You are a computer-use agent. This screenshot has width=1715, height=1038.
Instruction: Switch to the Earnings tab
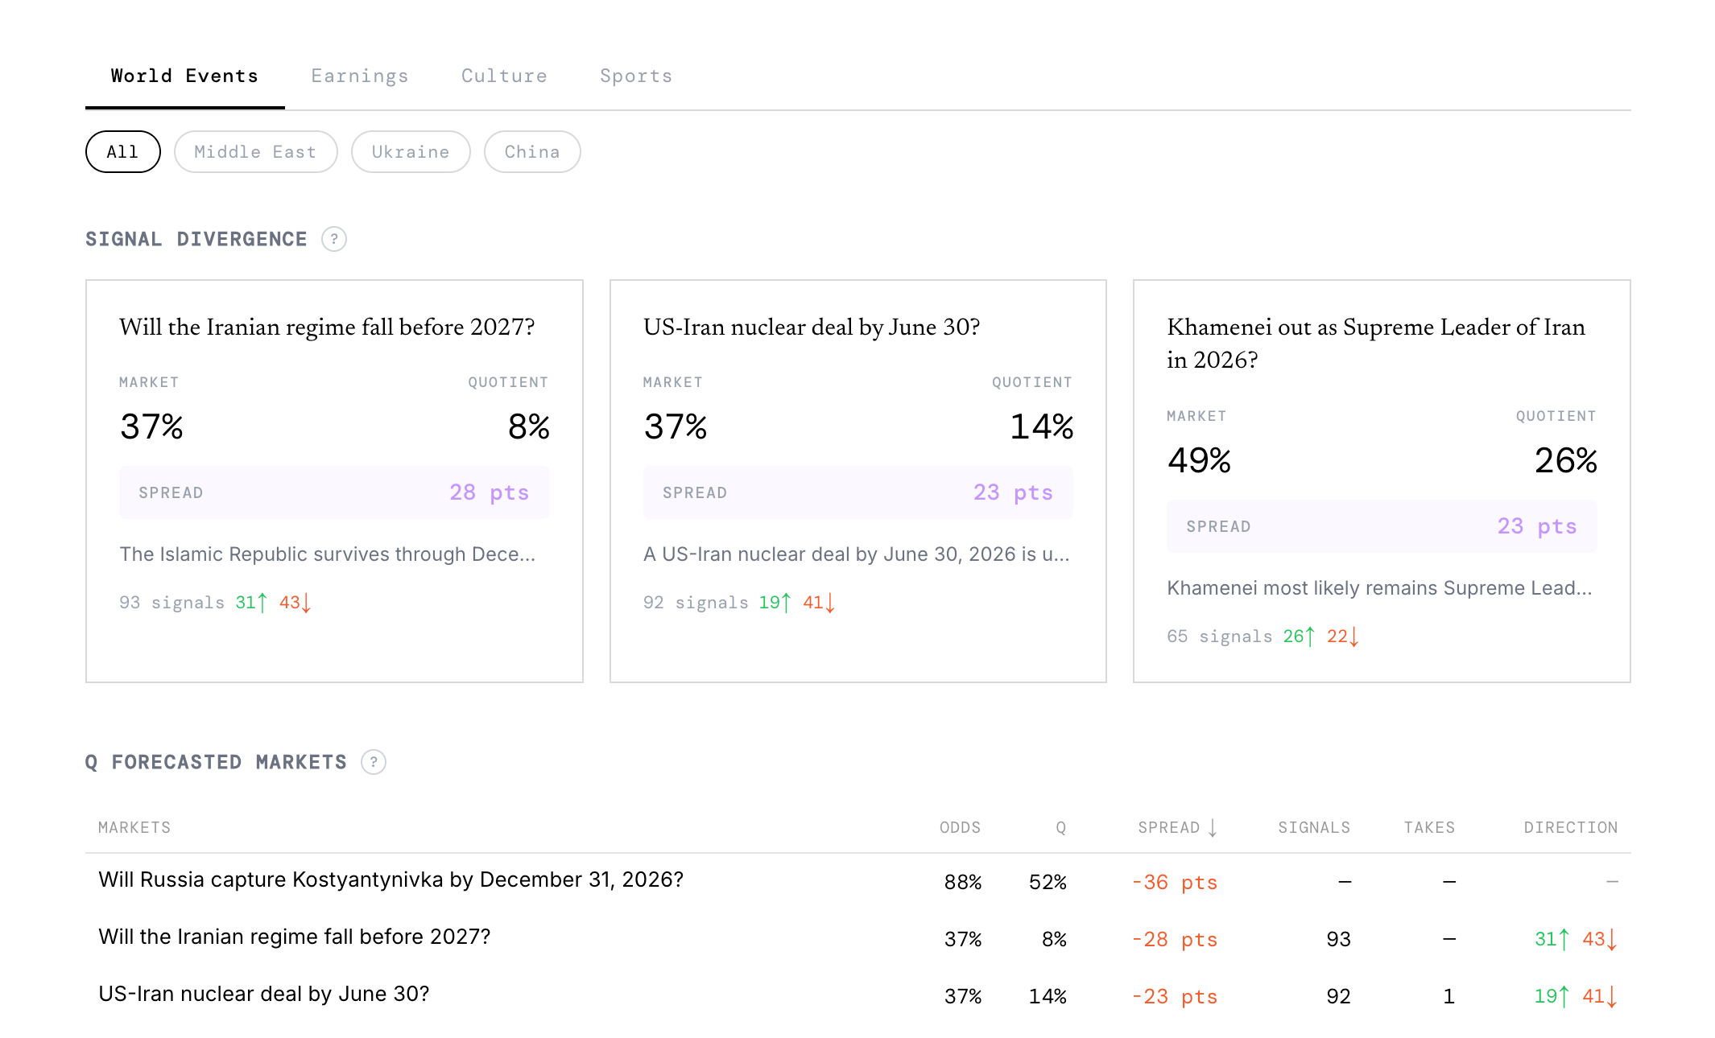point(359,76)
